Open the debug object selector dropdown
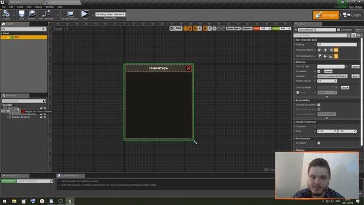This screenshot has height=205, width=364. click(x=110, y=14)
